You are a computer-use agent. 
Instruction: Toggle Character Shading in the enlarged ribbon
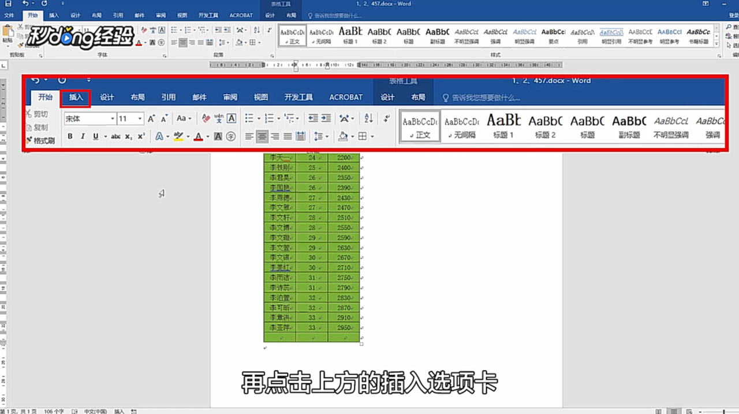pos(218,137)
